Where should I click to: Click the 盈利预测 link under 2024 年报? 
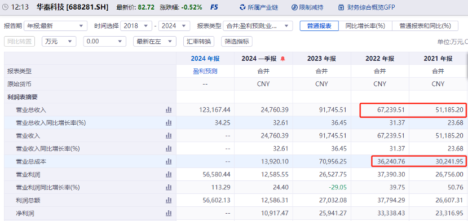tap(205, 71)
